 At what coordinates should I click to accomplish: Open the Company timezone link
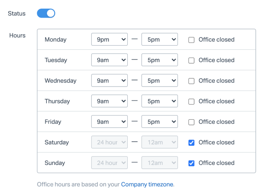tap(147, 185)
